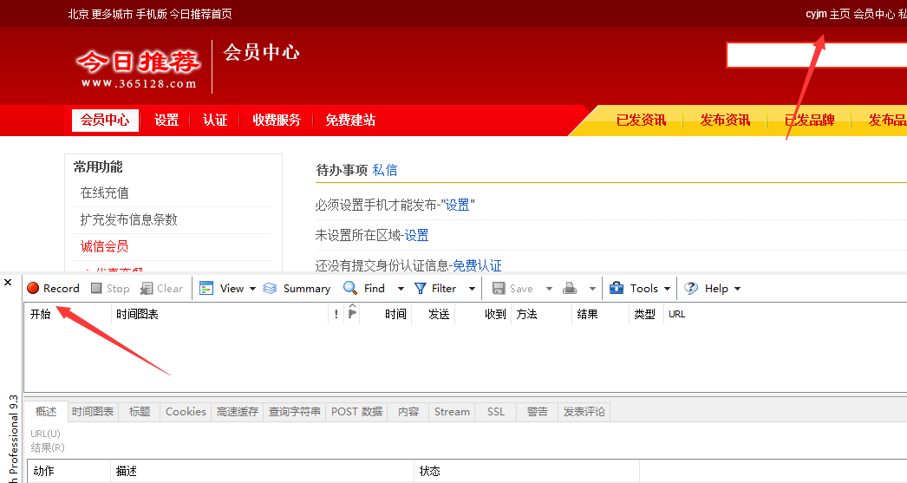Open 已发资讯 in the yellow bar
This screenshot has width=907, height=483.
pyautogui.click(x=641, y=121)
